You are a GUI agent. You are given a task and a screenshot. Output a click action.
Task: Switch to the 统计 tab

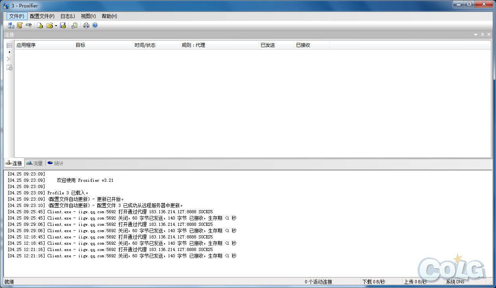(x=55, y=163)
